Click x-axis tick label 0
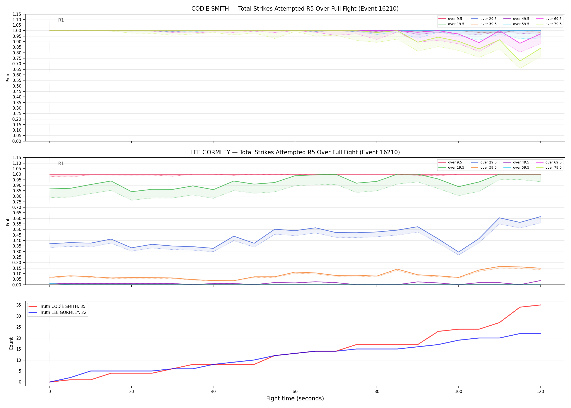571x408 pixels. 49,392
